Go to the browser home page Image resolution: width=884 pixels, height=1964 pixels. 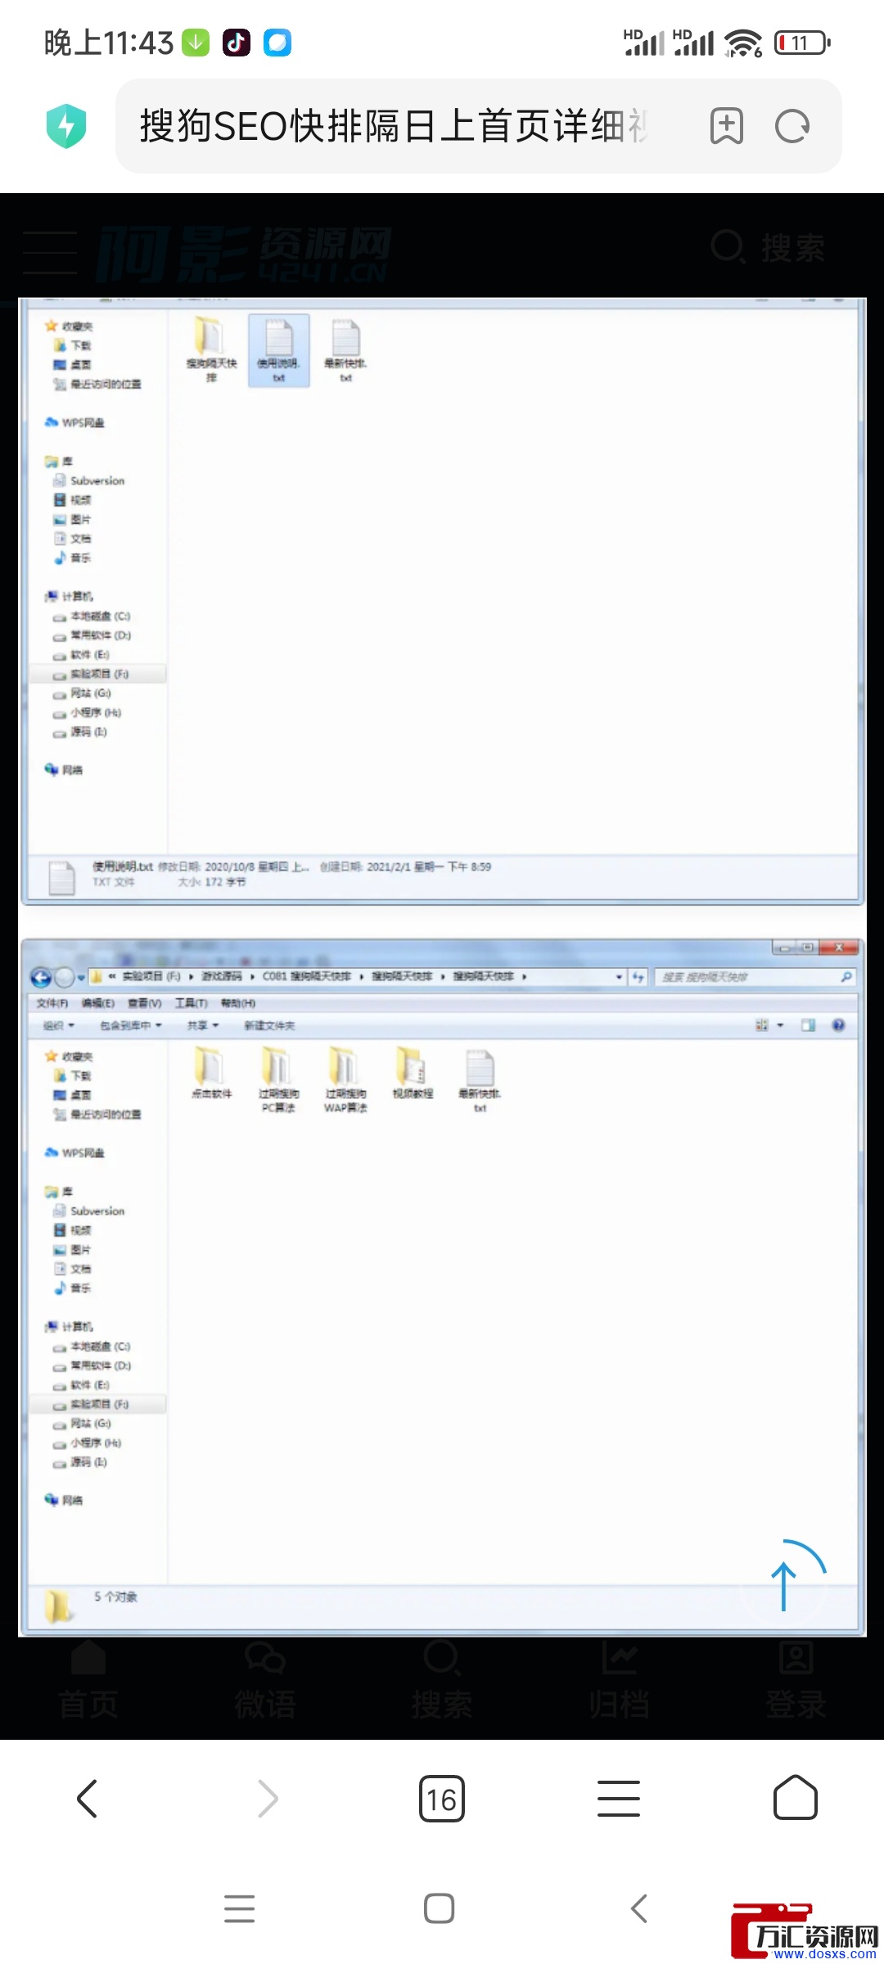click(x=796, y=1798)
